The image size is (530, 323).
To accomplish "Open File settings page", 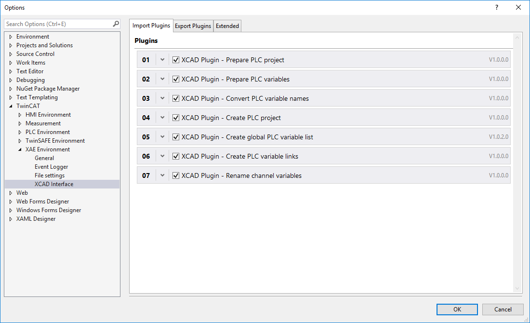I will click(x=50, y=175).
